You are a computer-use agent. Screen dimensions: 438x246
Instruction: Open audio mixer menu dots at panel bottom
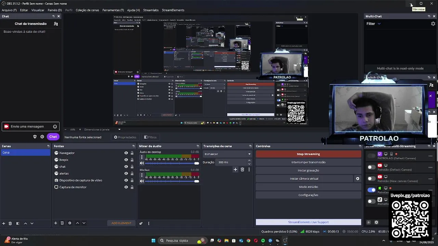[149, 223]
